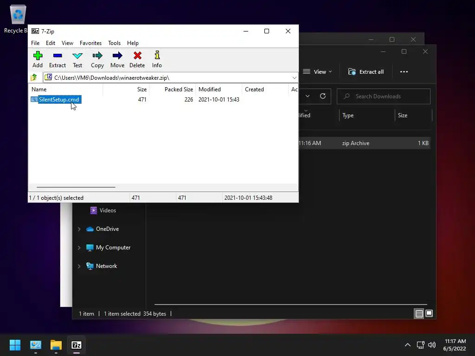Open the File Explorer taskbar icon
The width and height of the screenshot is (475, 356).
tap(56, 345)
